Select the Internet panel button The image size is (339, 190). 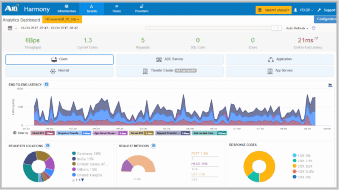[x=59, y=71]
